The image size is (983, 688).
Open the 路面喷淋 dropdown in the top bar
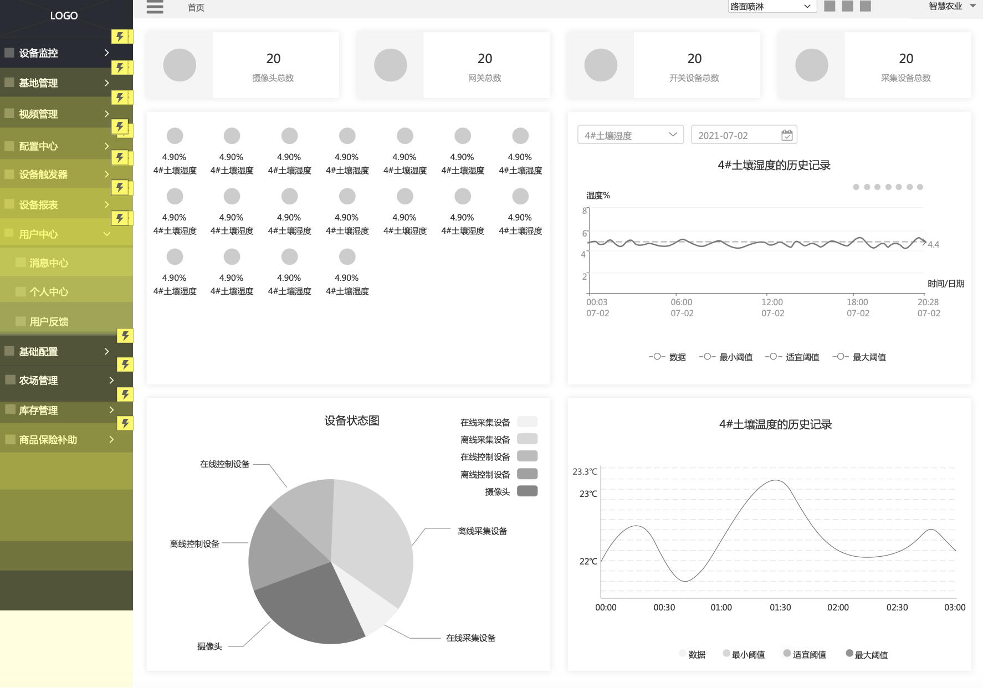pyautogui.click(x=772, y=7)
